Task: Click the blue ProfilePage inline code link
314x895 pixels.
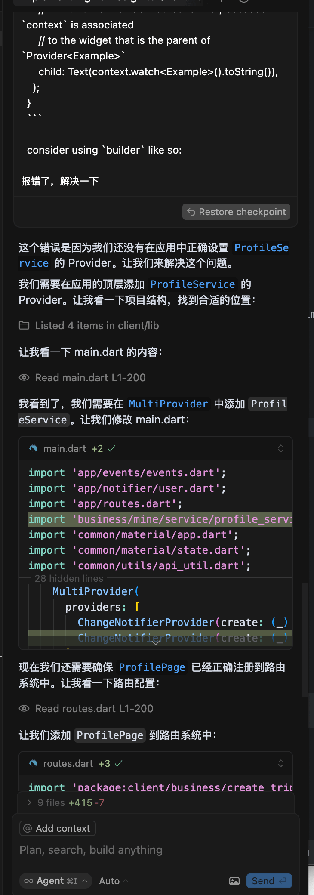Action: click(152, 667)
